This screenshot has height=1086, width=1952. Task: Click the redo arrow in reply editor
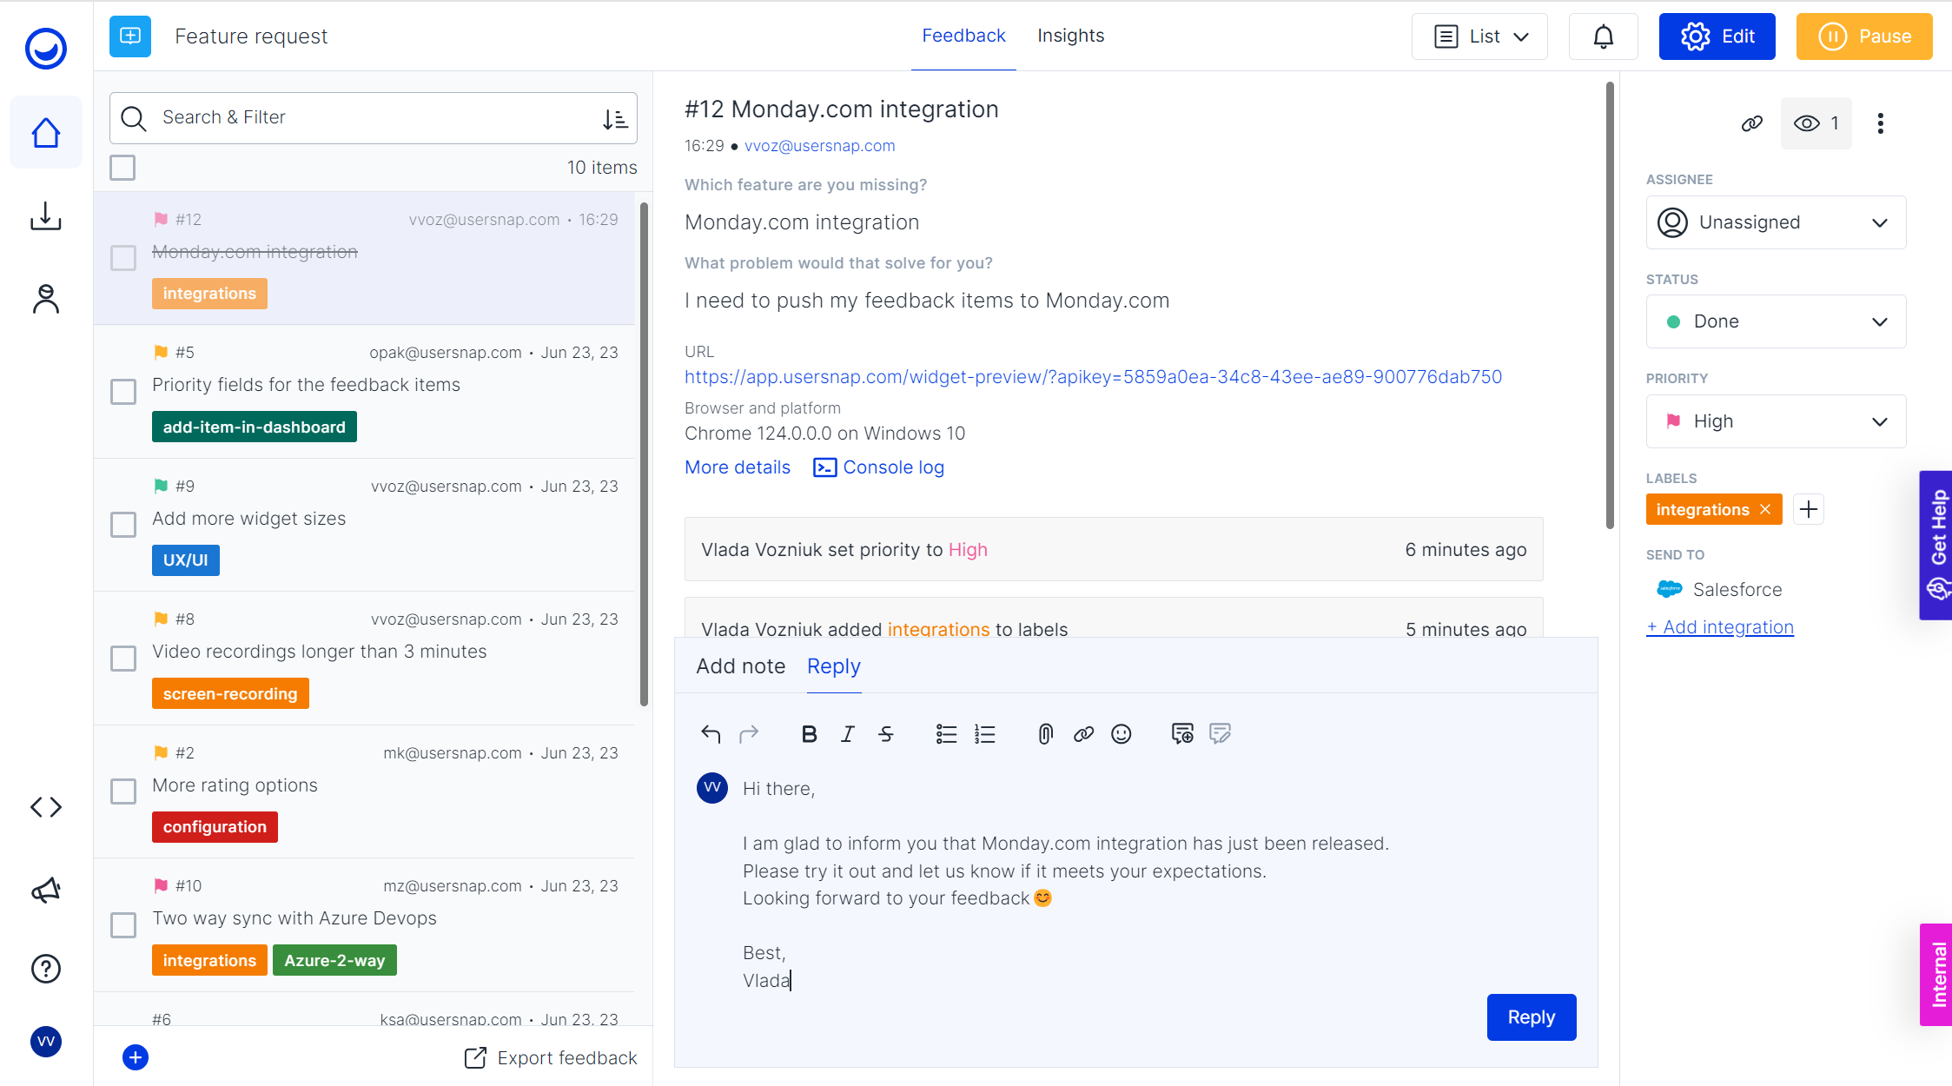tap(749, 734)
